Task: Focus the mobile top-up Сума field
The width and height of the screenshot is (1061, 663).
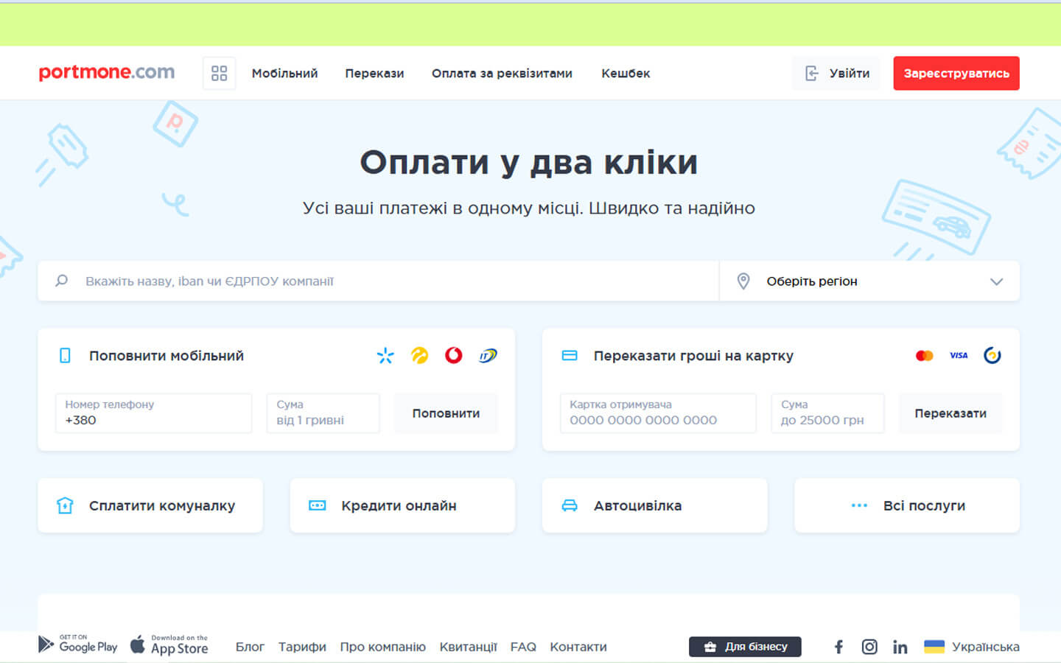Action: pyautogui.click(x=323, y=413)
